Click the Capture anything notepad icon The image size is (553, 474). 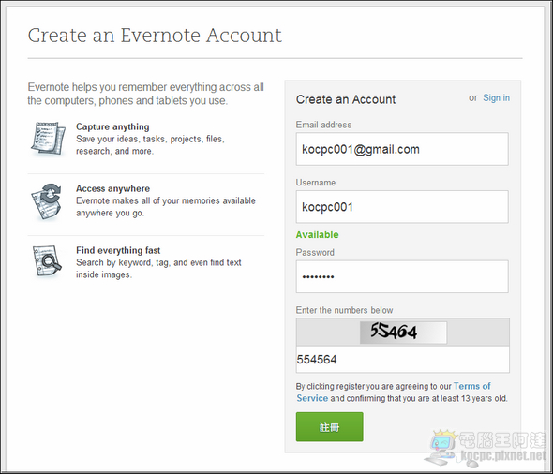point(48,139)
